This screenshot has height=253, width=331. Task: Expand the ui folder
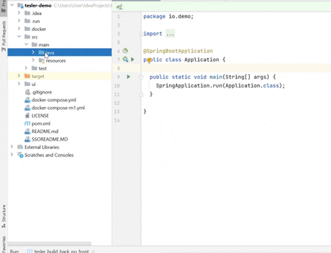coord(19,83)
